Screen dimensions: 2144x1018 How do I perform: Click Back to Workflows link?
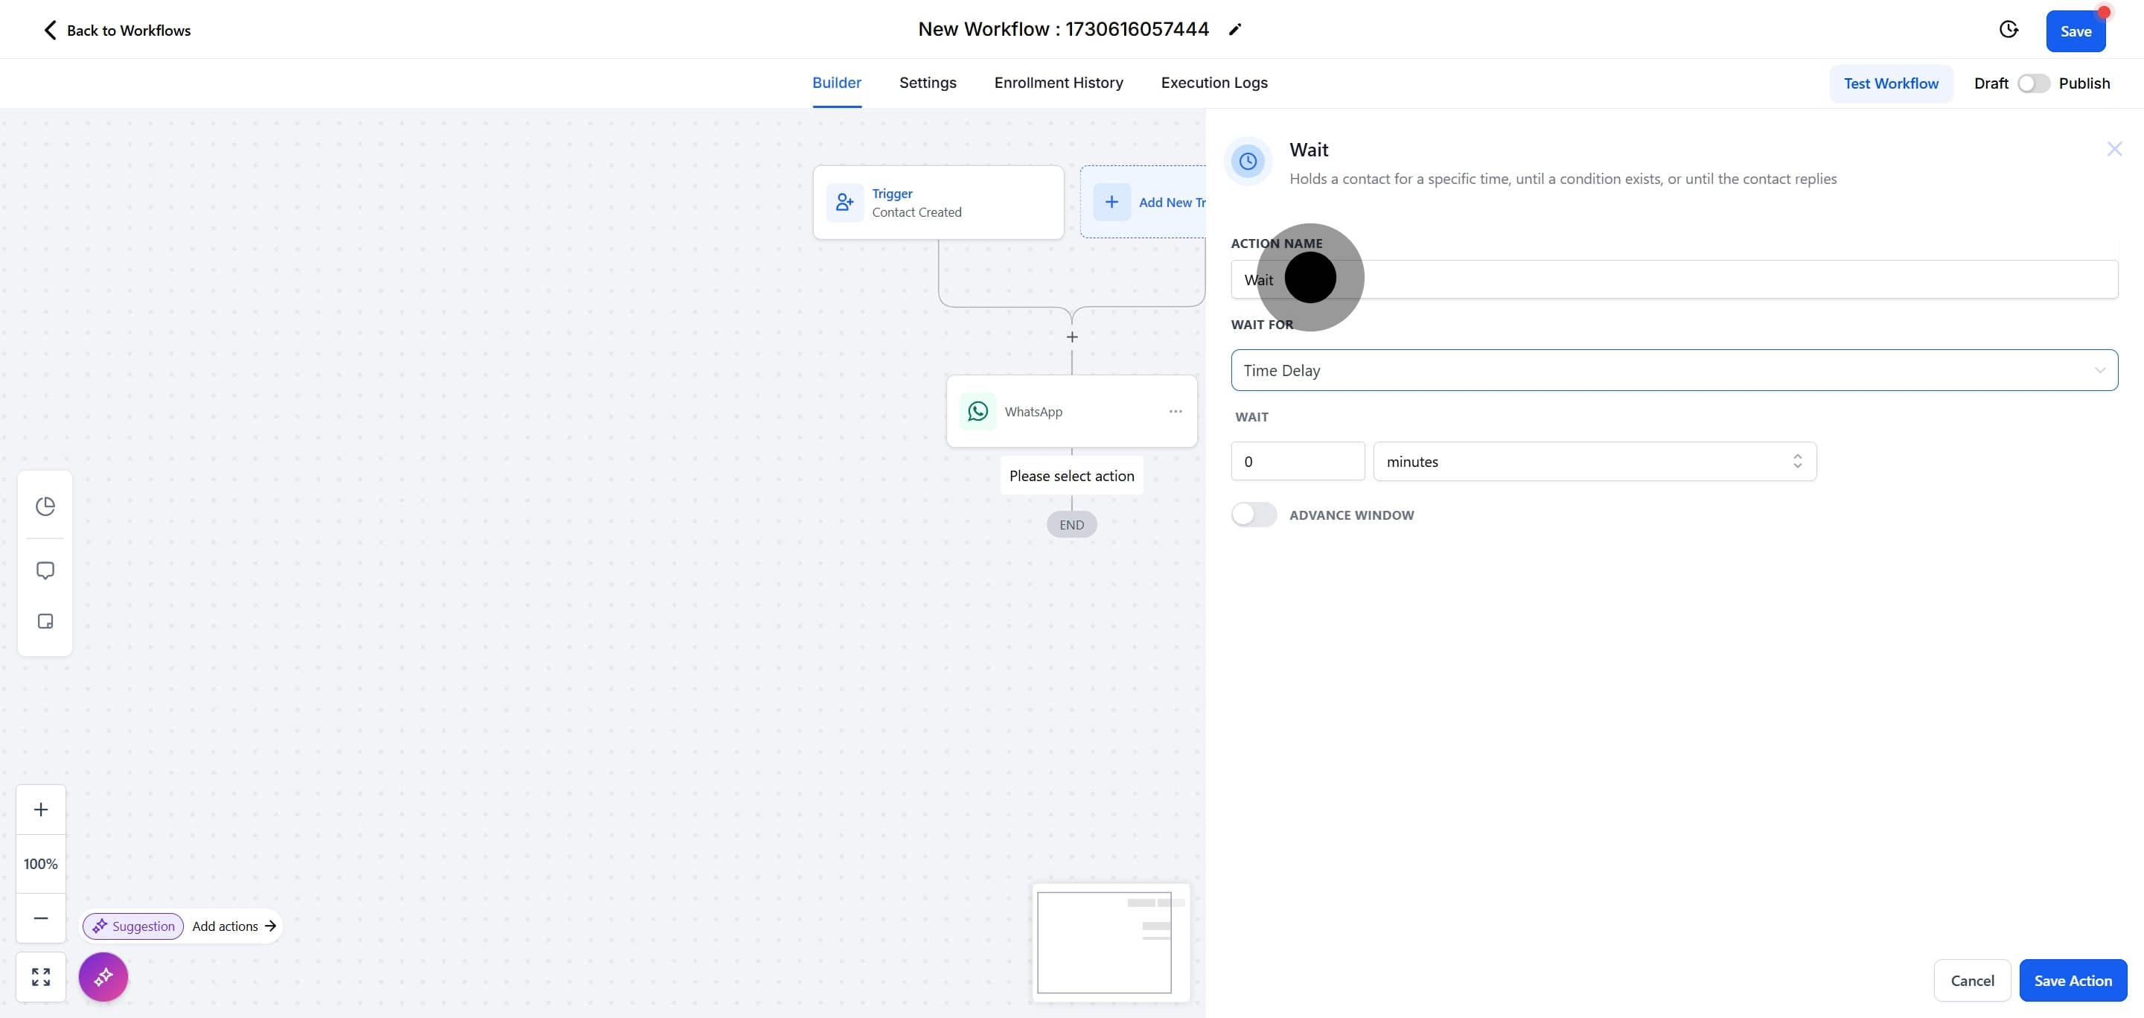tap(117, 31)
